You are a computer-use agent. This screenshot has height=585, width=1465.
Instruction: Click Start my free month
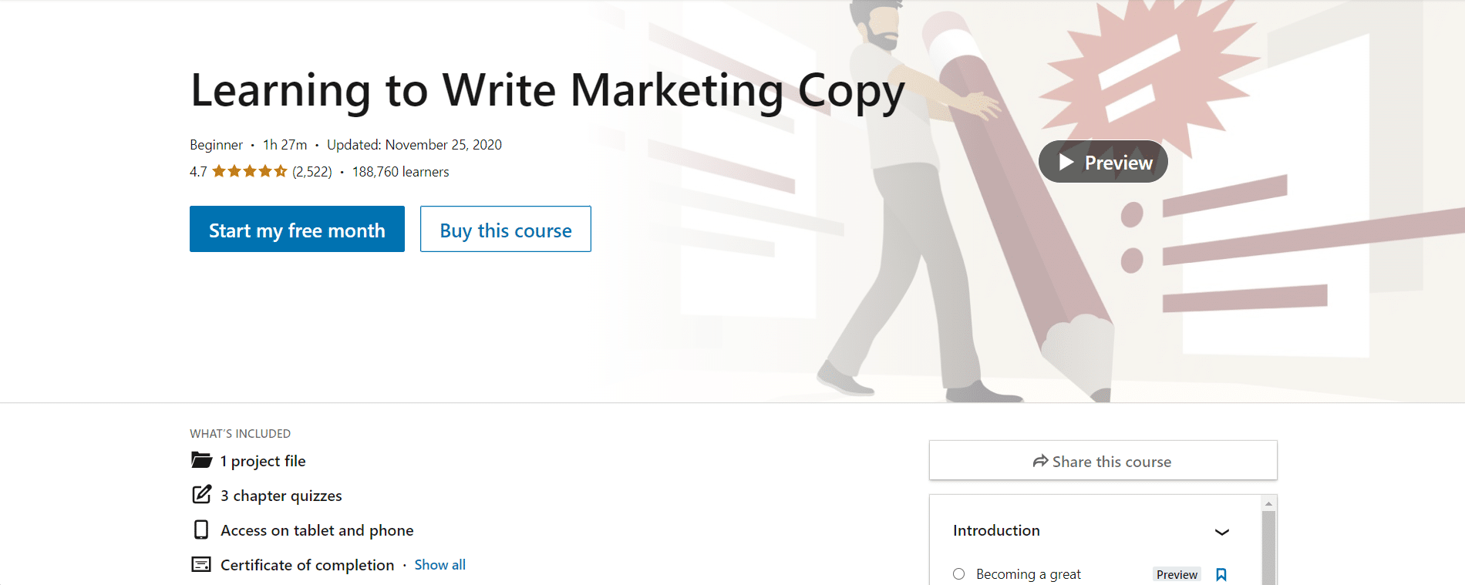point(296,229)
